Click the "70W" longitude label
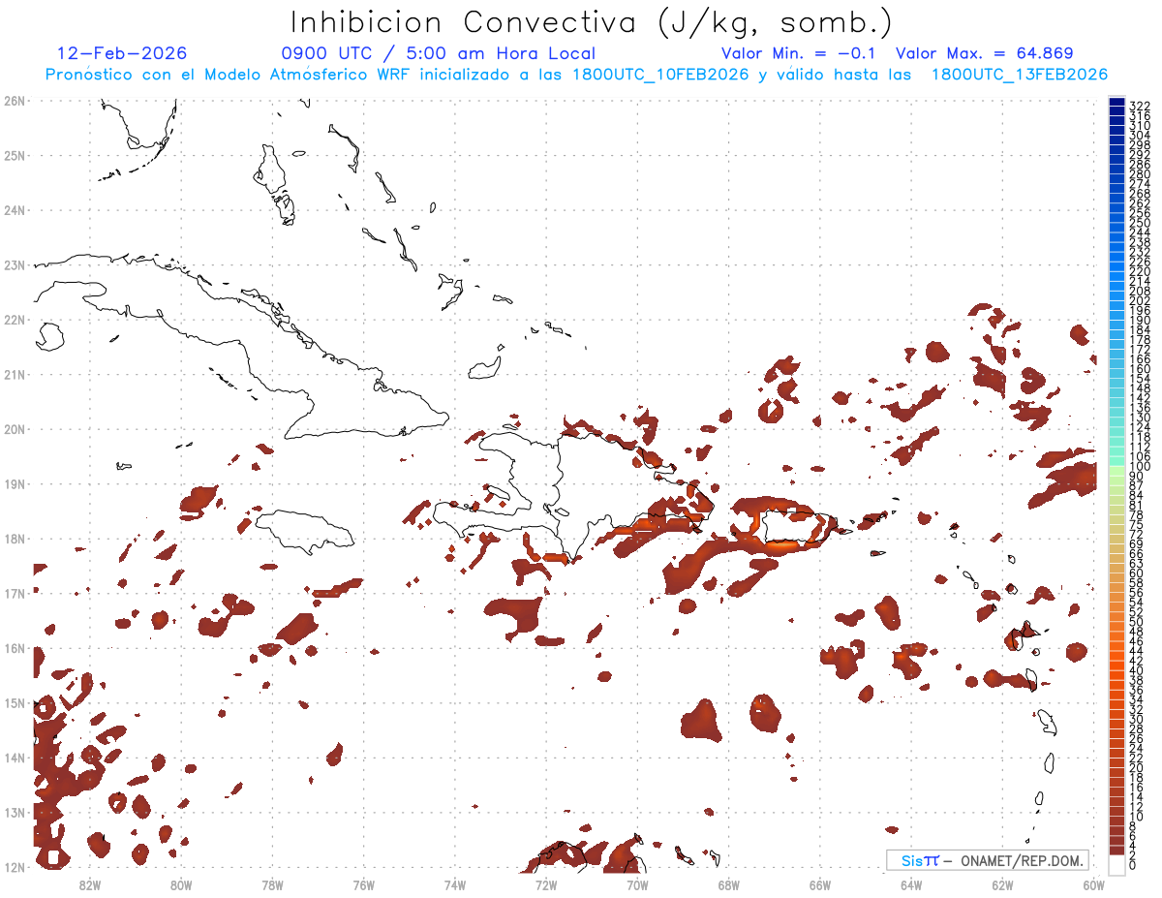The image size is (1162, 898). [637, 884]
